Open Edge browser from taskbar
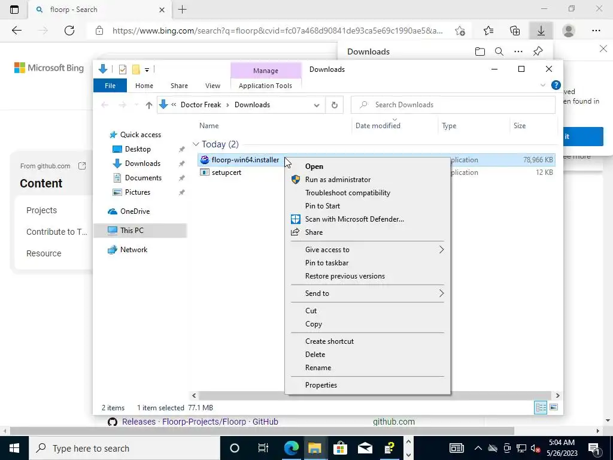613x460 pixels. click(292, 448)
